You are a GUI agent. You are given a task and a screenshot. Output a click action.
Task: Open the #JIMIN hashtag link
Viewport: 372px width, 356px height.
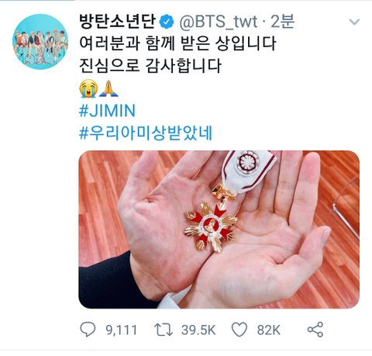[107, 111]
